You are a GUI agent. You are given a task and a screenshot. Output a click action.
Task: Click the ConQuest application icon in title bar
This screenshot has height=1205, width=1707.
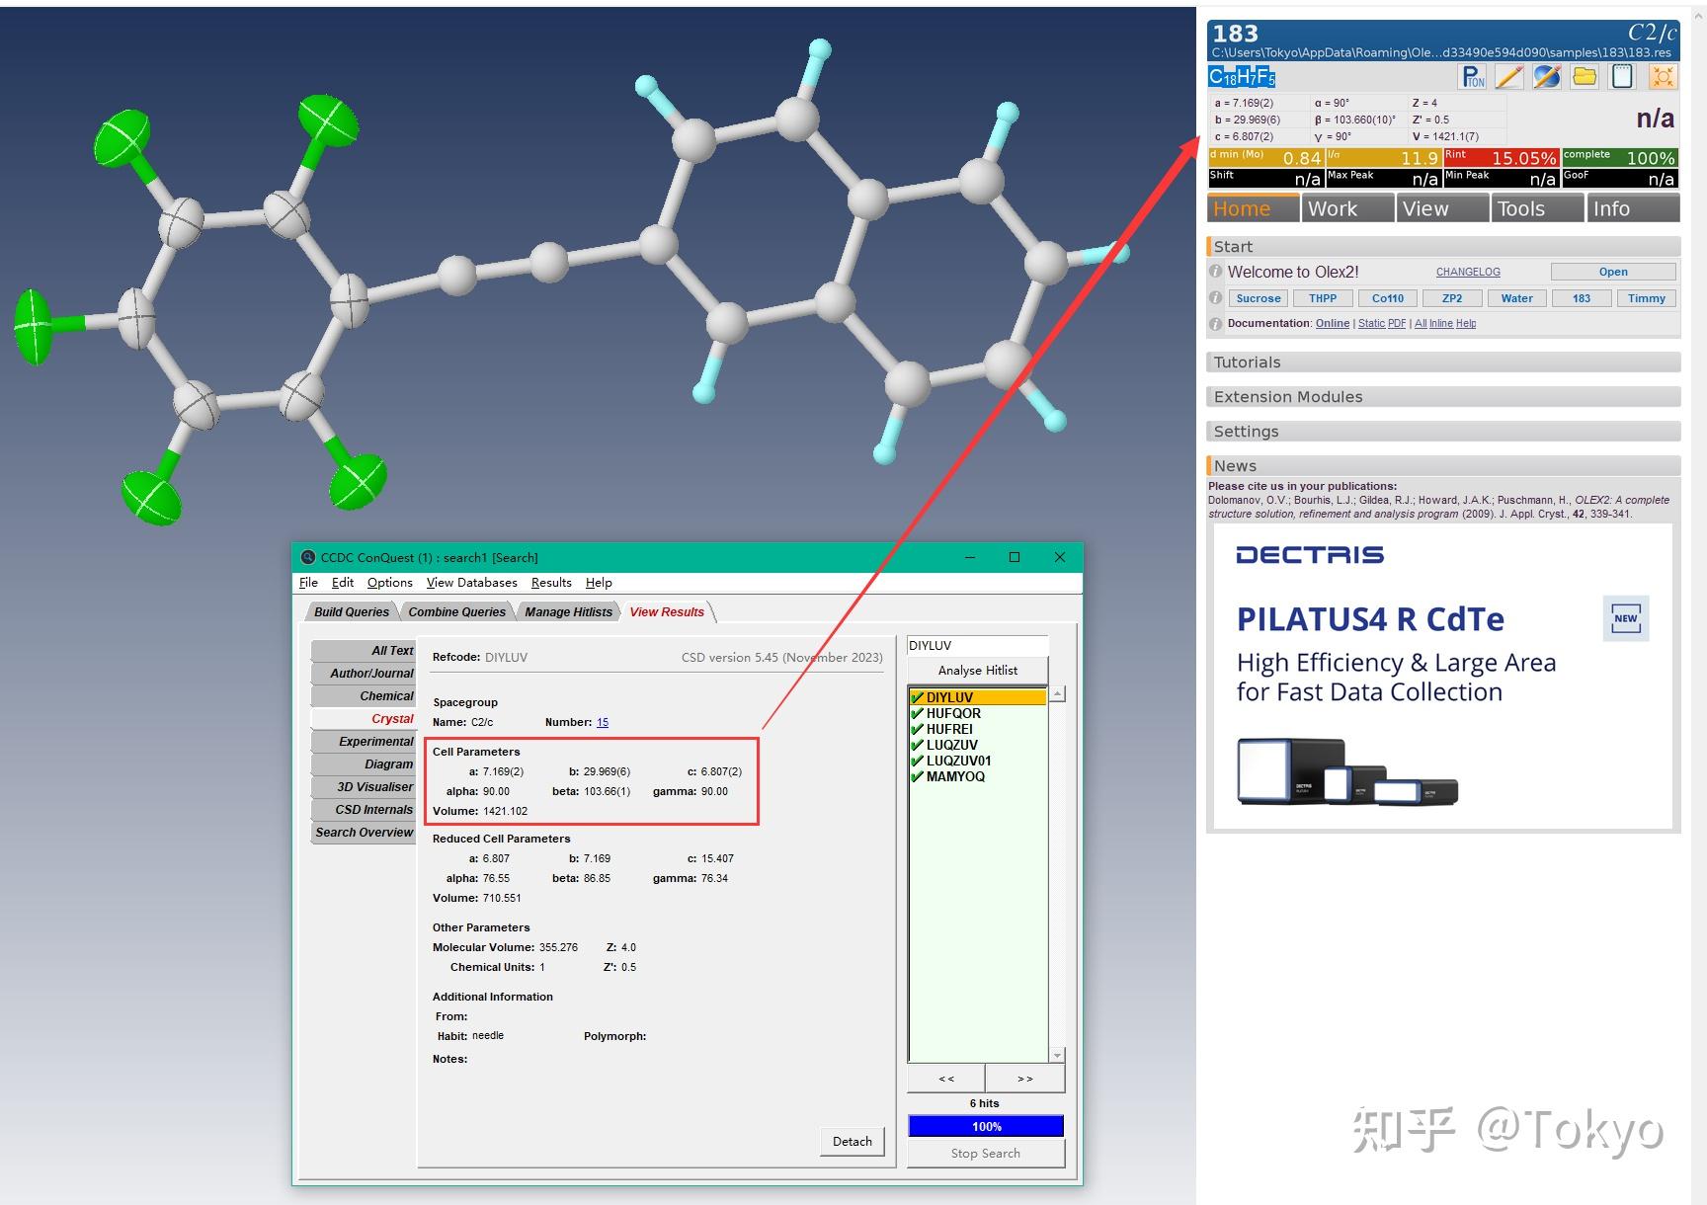tap(306, 557)
